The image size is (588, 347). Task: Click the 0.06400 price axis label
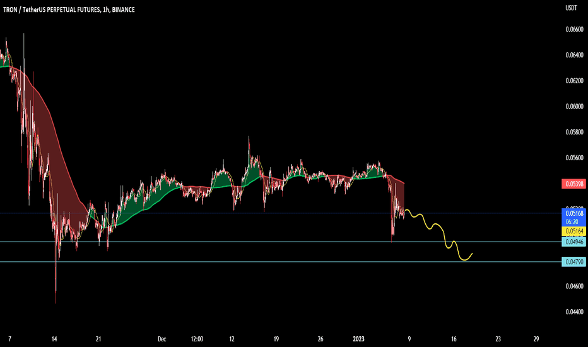(x=575, y=55)
